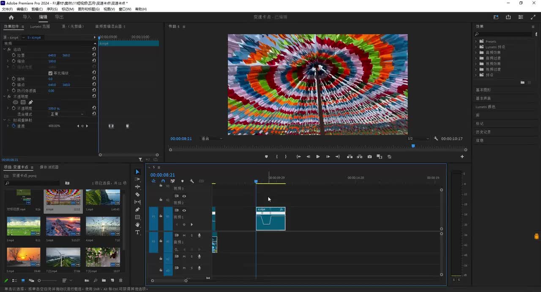Toggle timeline snapping magnet icon
The width and height of the screenshot is (541, 292).
[163, 181]
